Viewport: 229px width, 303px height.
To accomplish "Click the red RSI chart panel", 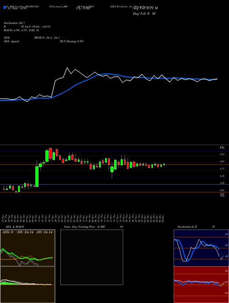I will [x=201, y=285].
